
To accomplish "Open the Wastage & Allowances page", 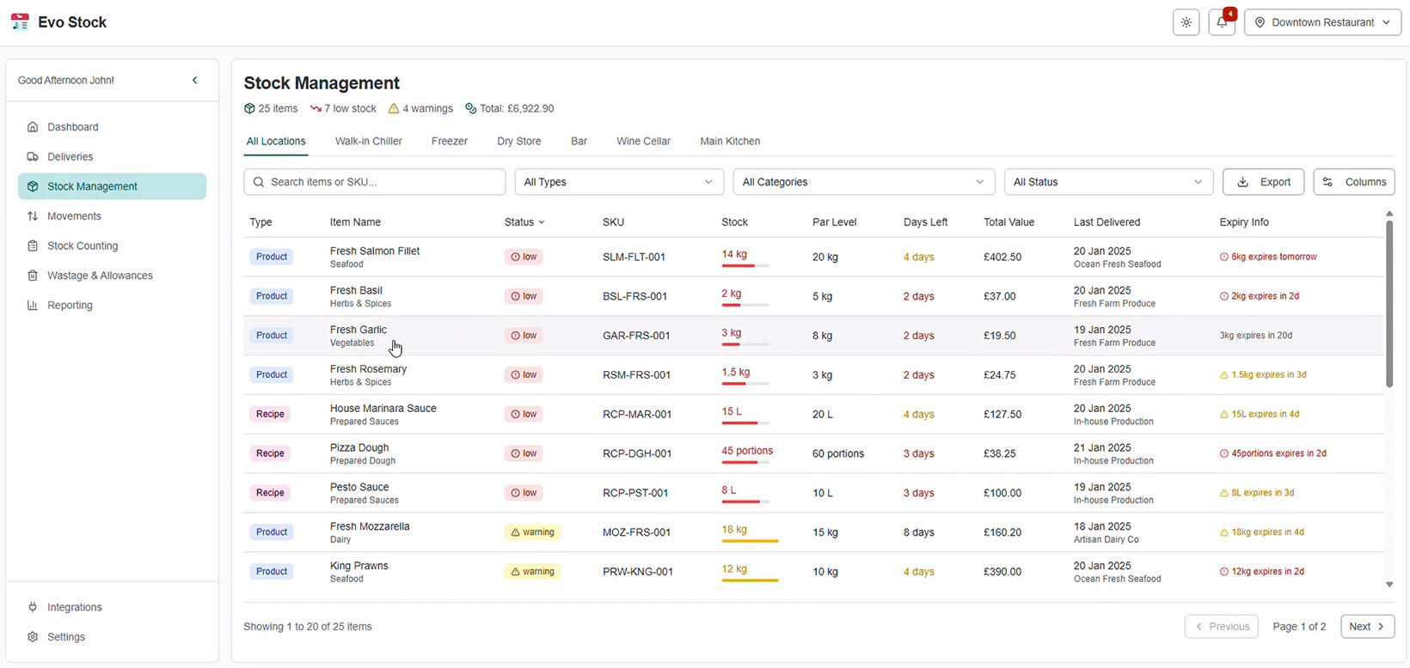I will coord(100,276).
